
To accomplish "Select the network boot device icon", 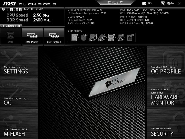I will 129,37.
